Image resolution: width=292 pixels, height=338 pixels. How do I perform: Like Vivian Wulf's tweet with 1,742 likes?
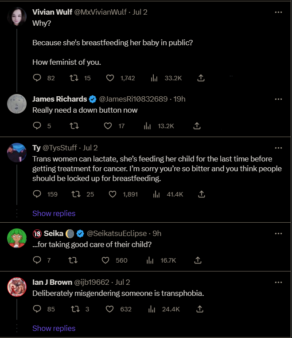pos(110,78)
